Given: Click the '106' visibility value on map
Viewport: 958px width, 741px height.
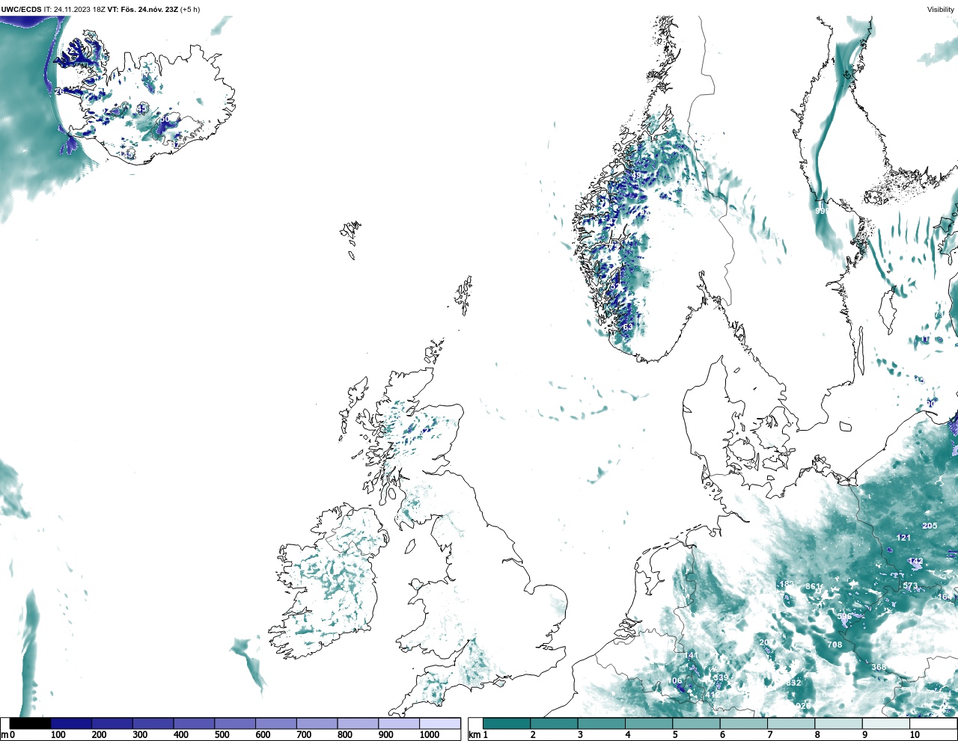Looking at the screenshot, I should click(675, 680).
